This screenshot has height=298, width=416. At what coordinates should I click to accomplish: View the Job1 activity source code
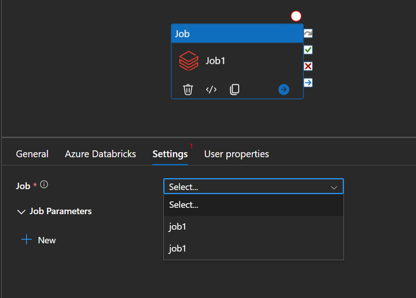point(211,89)
